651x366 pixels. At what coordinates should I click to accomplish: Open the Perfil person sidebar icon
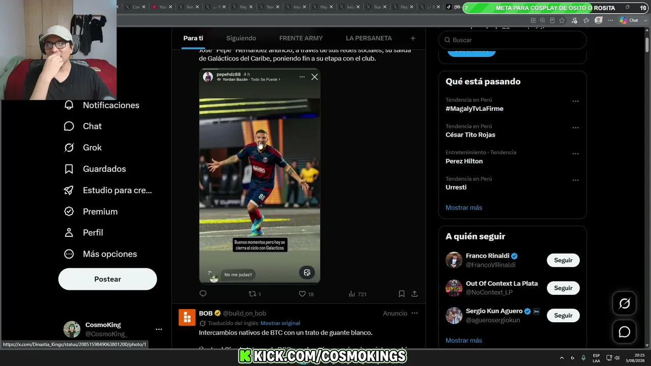coord(69,232)
